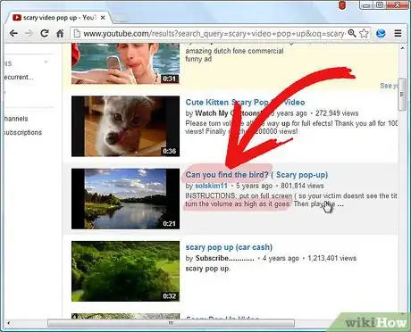This screenshot has width=411, height=332.
Task: Visit the 'Watch My Cartoons' channel link
Action: (x=228, y=113)
